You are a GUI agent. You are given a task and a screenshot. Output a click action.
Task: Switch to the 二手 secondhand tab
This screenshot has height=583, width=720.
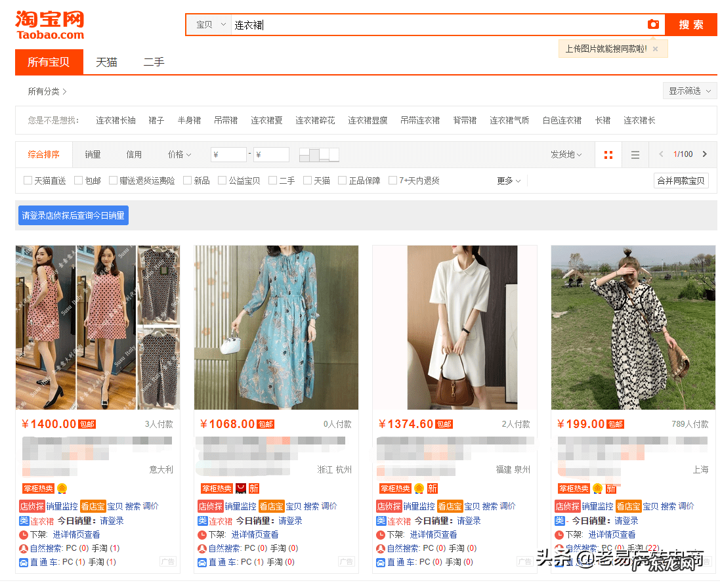click(x=153, y=62)
